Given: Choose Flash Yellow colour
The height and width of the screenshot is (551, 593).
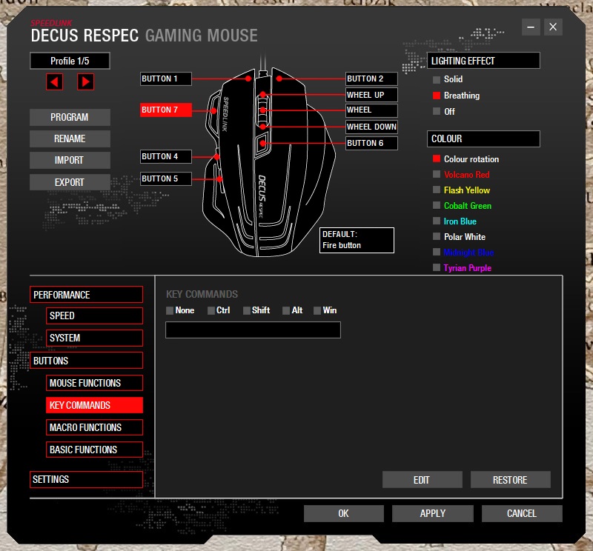Looking at the screenshot, I should tap(437, 190).
